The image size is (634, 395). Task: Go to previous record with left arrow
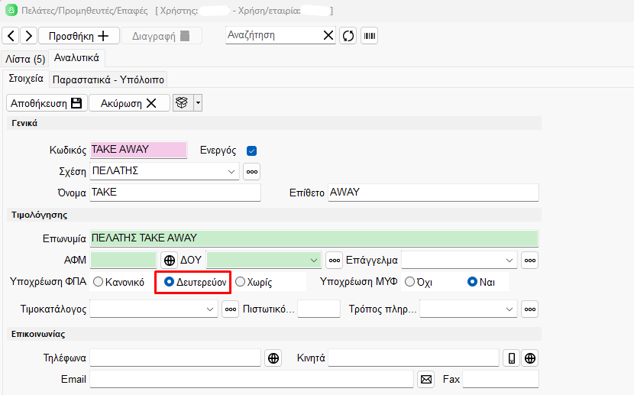pos(11,36)
